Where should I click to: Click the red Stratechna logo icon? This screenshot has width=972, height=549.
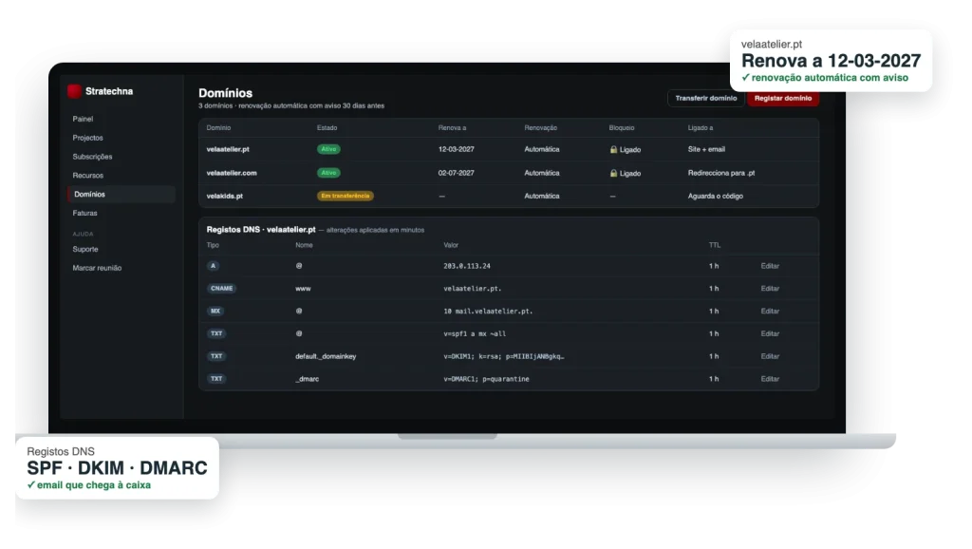(x=74, y=91)
